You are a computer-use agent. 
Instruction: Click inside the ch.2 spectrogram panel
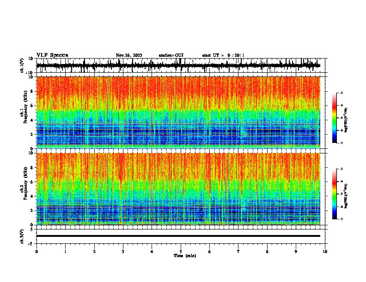[x=178, y=189]
